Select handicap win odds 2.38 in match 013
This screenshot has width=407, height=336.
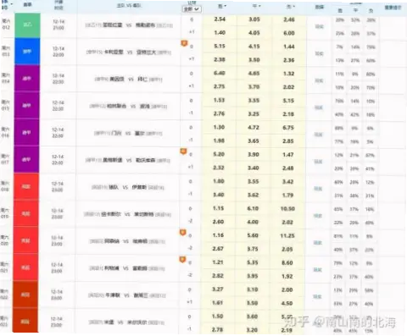pyautogui.click(x=220, y=60)
